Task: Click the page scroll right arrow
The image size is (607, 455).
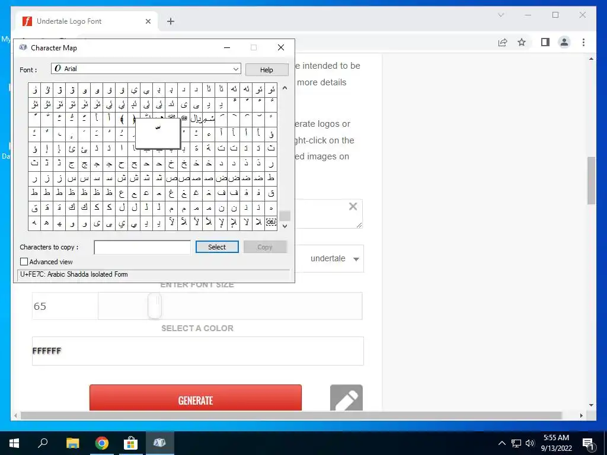Action: [x=581, y=415]
